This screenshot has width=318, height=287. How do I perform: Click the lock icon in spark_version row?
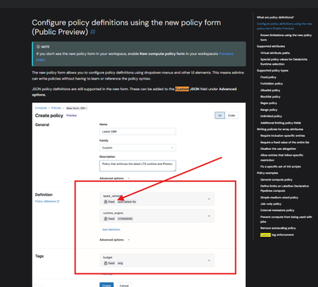(106, 202)
